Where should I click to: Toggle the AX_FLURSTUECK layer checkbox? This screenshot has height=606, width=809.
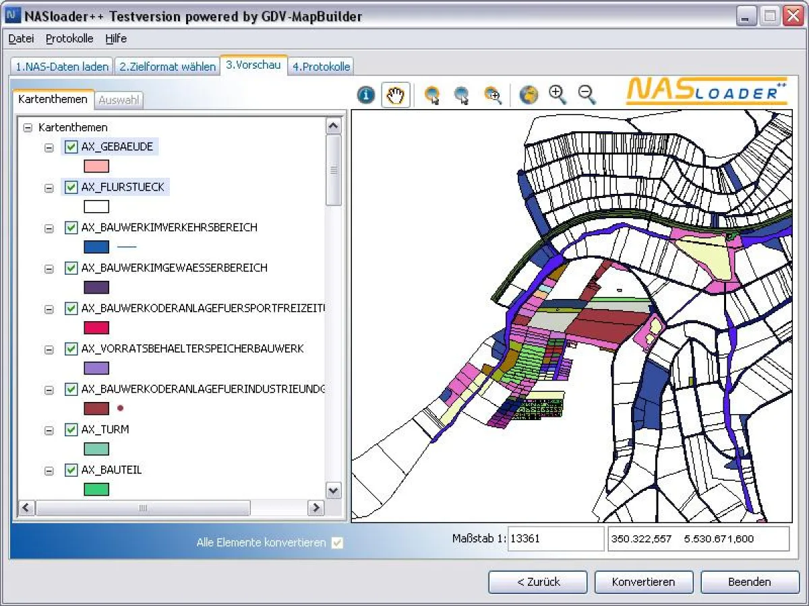(x=71, y=187)
